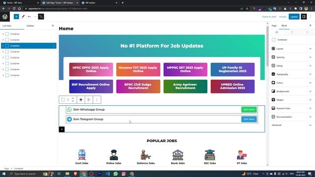Click the WhatsApp group Join Now button

249,110
